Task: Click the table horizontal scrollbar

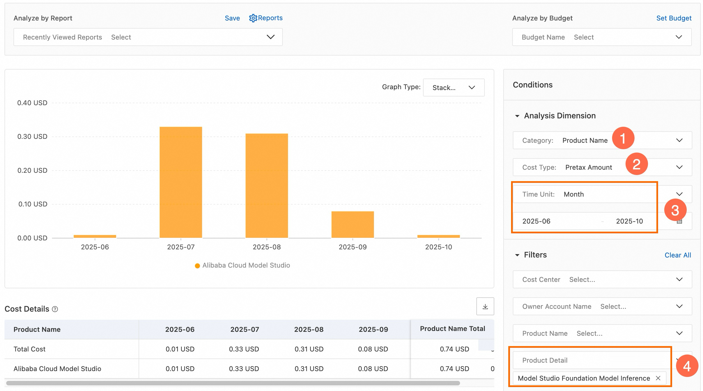Action: pos(233,383)
